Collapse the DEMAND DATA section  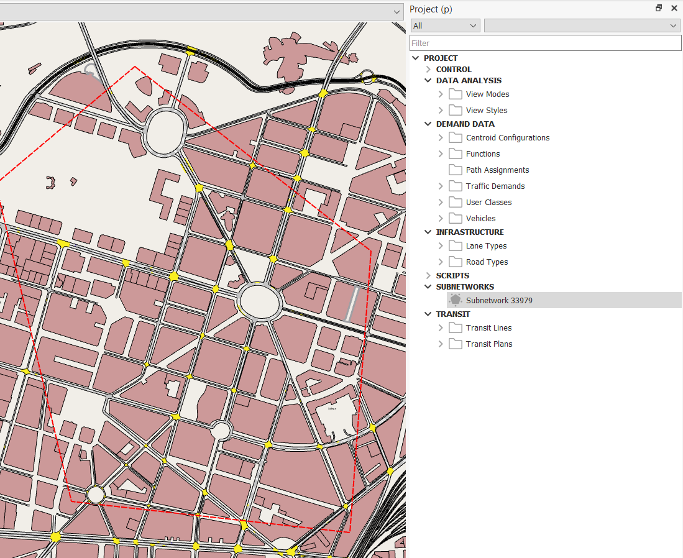428,124
